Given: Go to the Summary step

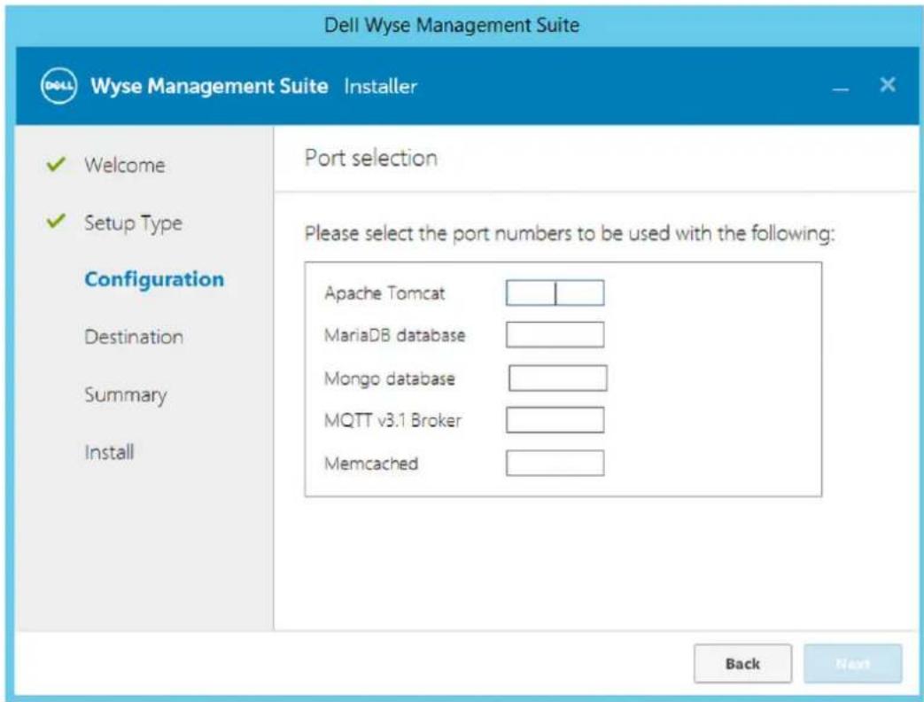Looking at the screenshot, I should tap(126, 395).
